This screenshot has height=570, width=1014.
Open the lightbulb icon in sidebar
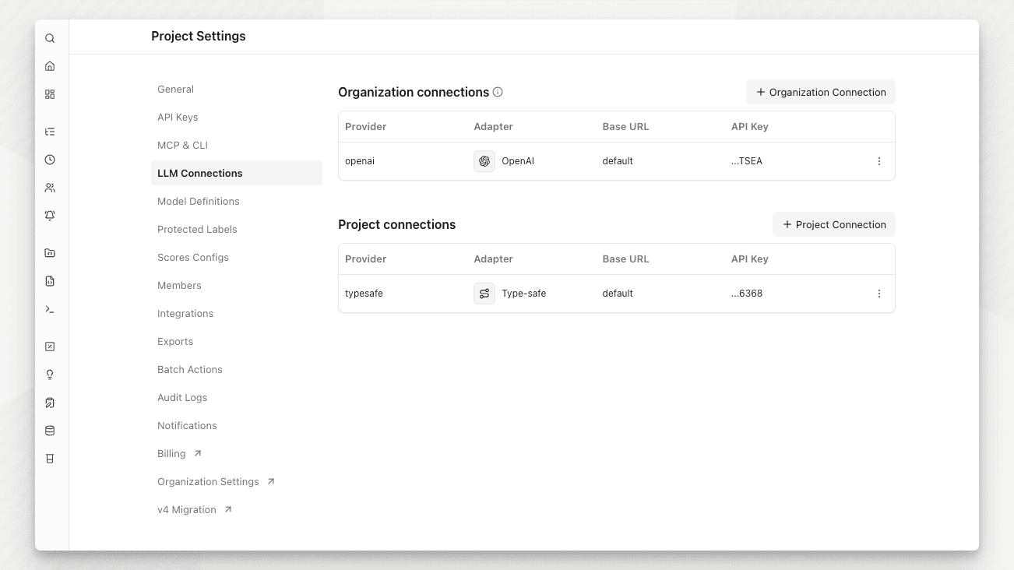pyautogui.click(x=50, y=375)
